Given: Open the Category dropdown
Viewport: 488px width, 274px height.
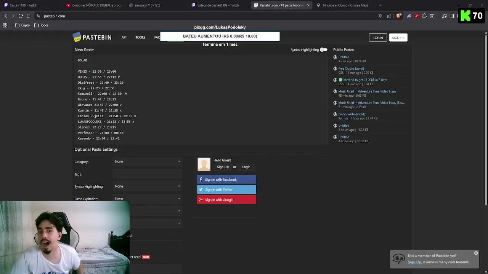Looking at the screenshot, I should (x=148, y=162).
